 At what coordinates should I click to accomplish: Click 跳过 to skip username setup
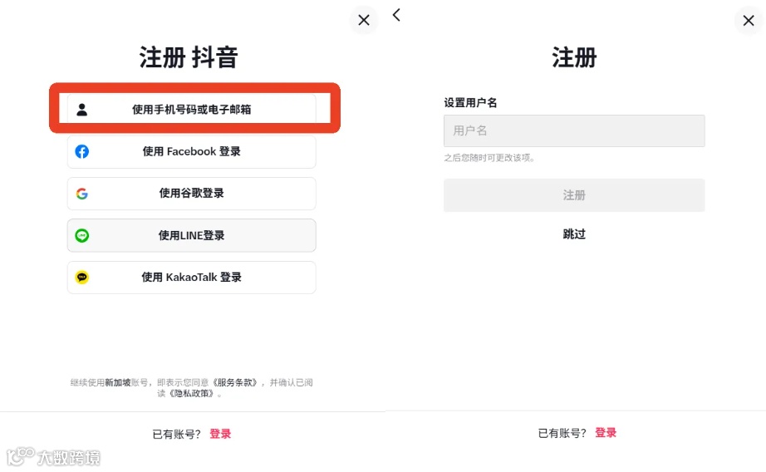click(x=574, y=234)
